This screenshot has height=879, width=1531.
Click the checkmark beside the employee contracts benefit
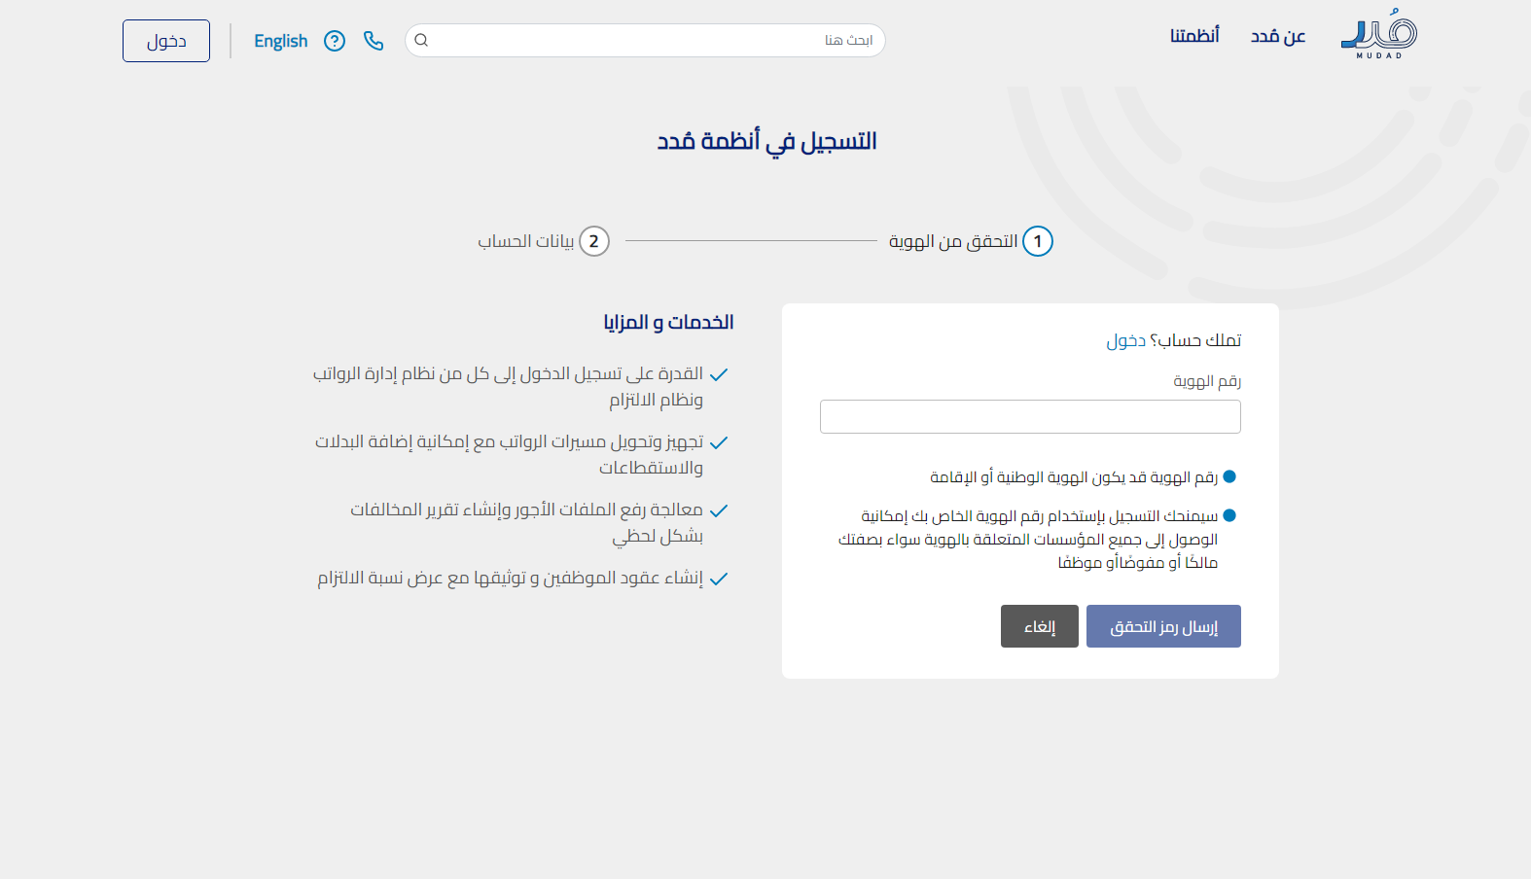719,579
